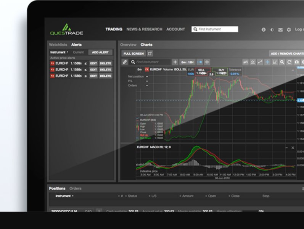The height and width of the screenshot is (229, 304).
Task: Click the chart zoom magnifier icon
Action: [282, 62]
